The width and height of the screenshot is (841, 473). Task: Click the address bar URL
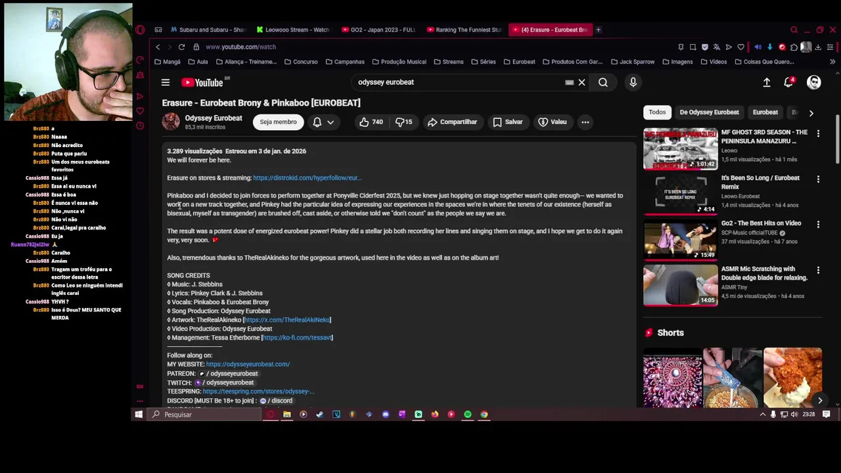(x=240, y=47)
